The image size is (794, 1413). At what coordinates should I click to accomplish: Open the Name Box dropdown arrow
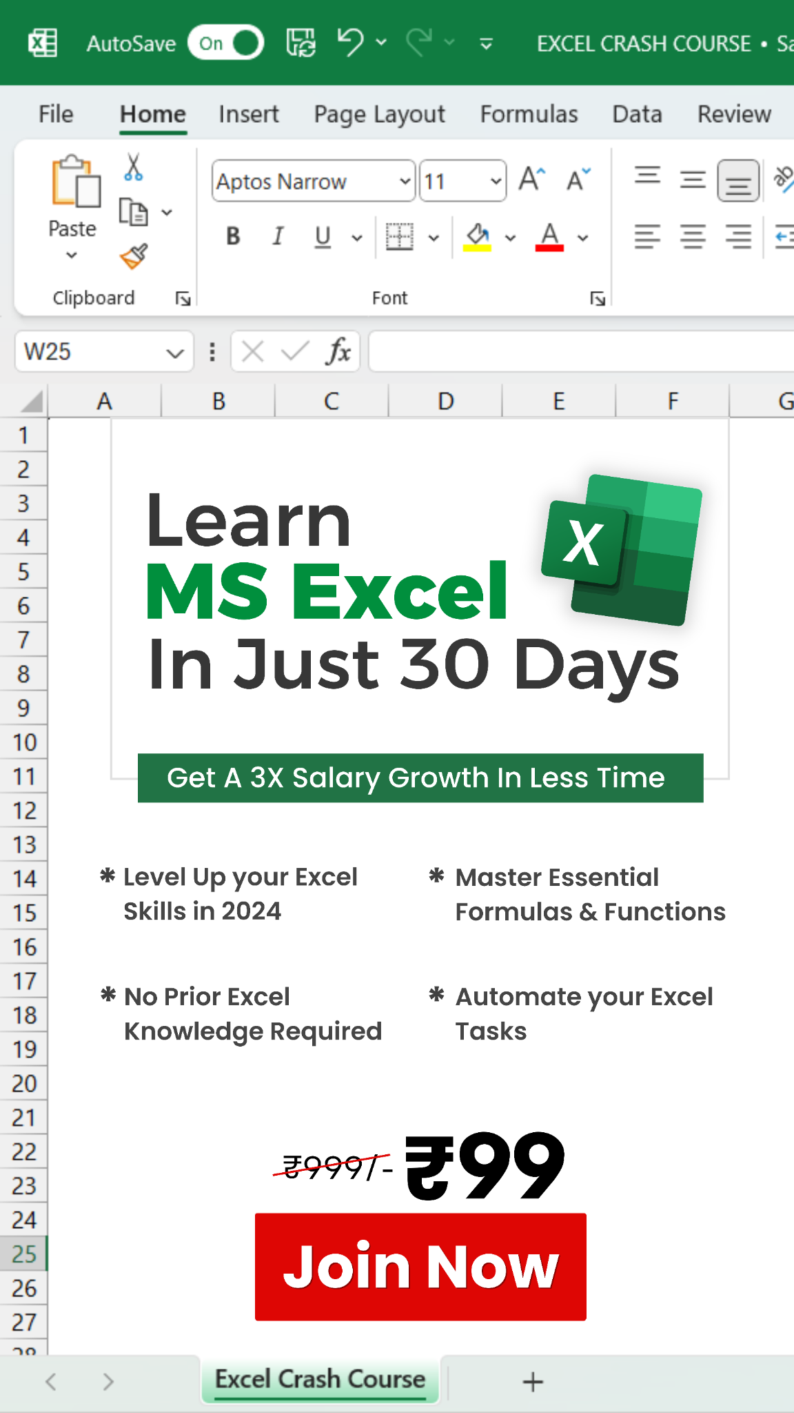coord(176,353)
